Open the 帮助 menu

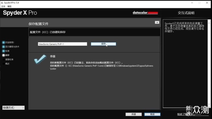click(x=9, y=6)
